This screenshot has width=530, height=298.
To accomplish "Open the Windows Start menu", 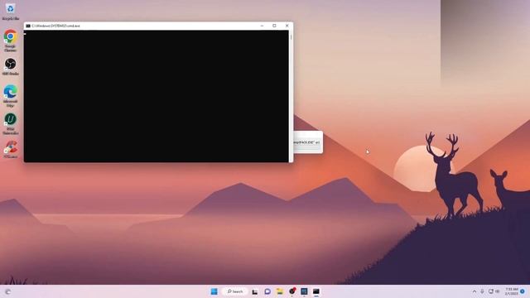I will (x=214, y=291).
